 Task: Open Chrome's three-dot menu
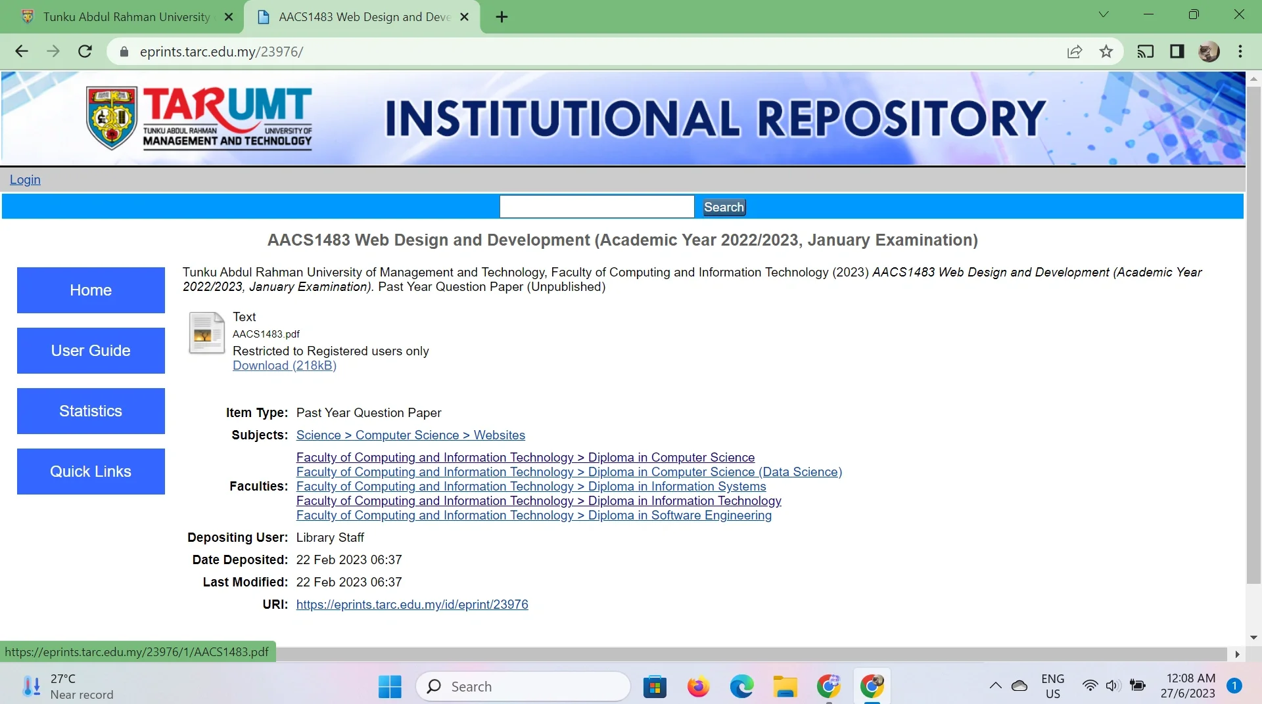[1240, 51]
